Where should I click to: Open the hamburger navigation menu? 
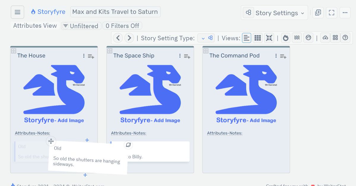[18, 12]
